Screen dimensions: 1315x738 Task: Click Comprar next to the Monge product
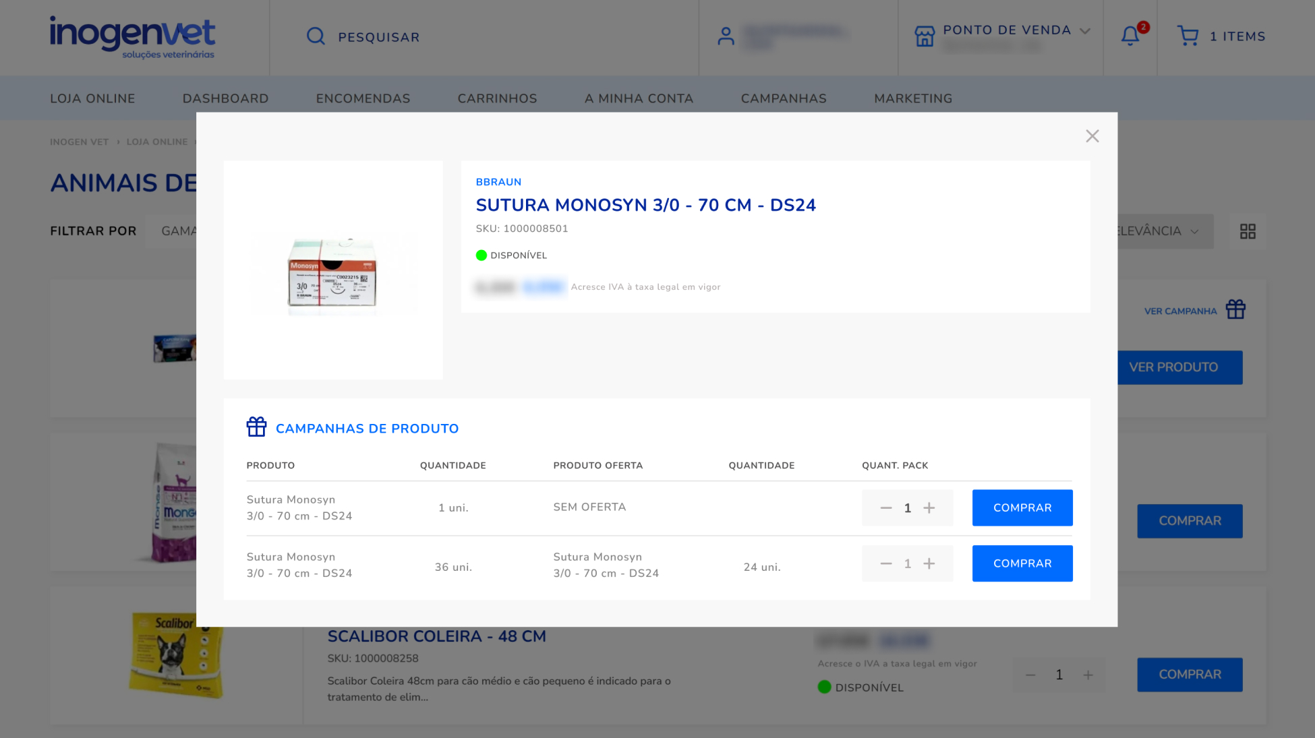[x=1190, y=521]
